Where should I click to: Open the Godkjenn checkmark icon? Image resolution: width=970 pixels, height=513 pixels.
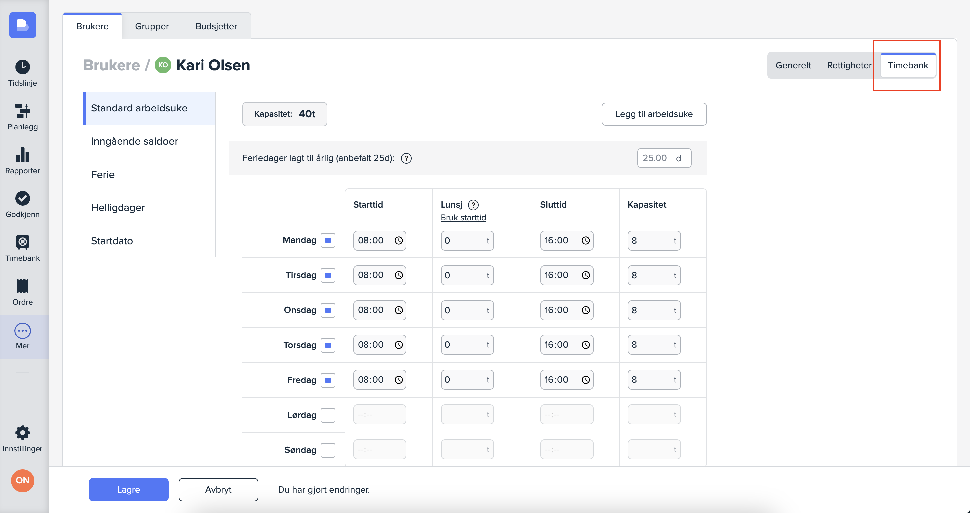coord(22,199)
